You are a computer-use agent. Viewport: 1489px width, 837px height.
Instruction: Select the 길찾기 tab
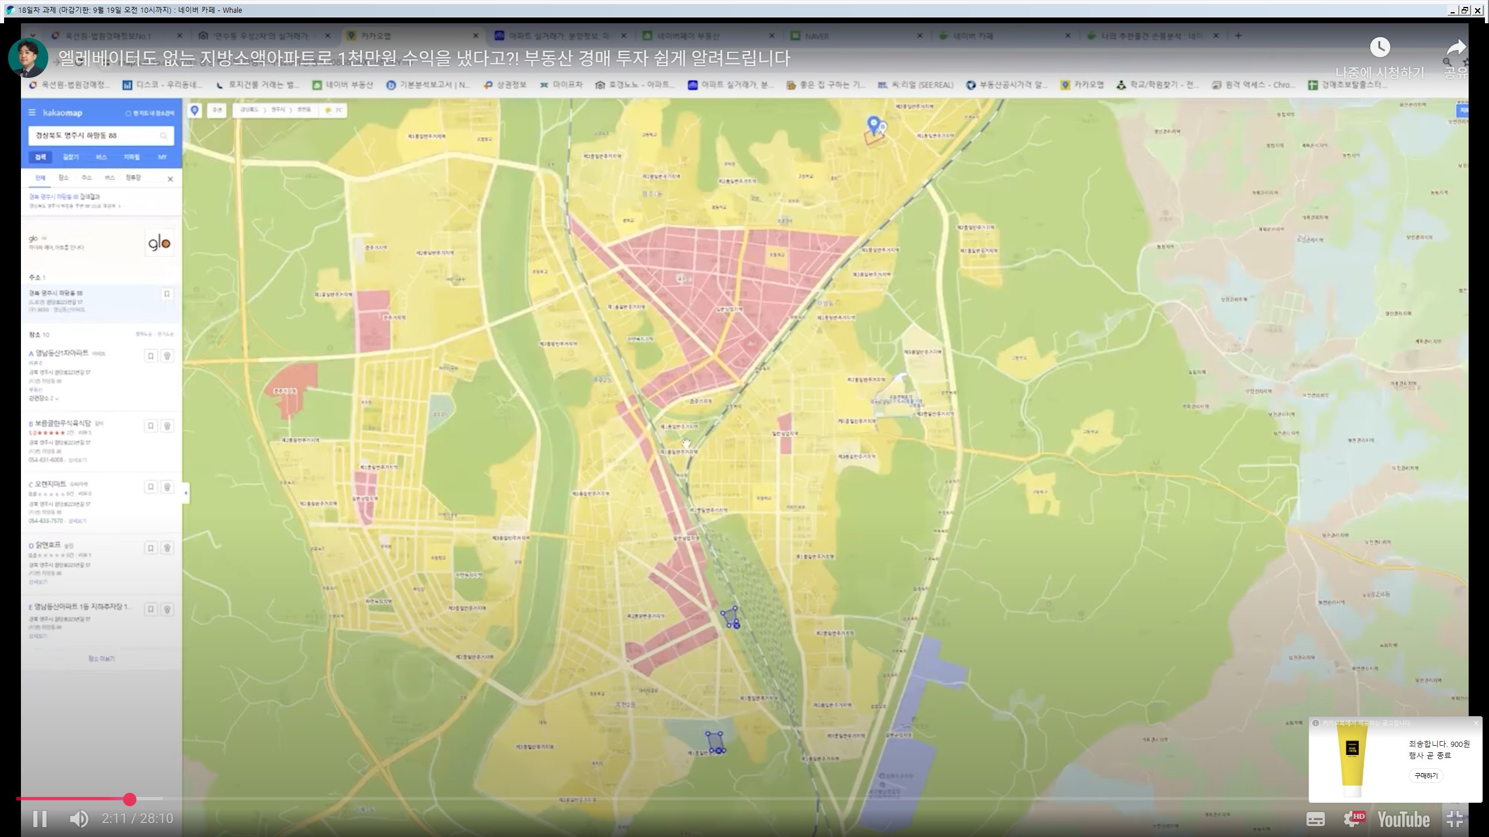[71, 158]
